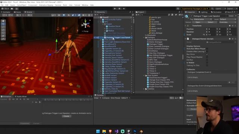Viewport: 239px width, 134px height.
Task: Switch to the Occlusion tab
Action: 216,12
